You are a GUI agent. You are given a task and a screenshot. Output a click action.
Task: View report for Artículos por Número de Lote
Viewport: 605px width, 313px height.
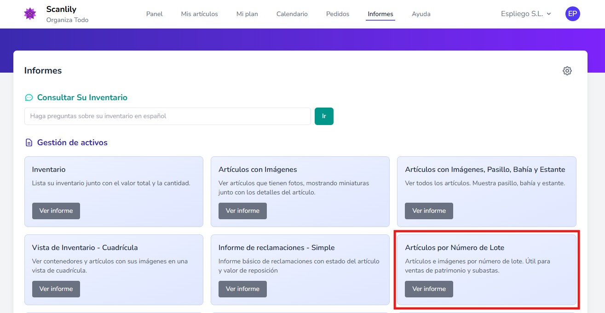tap(429, 289)
